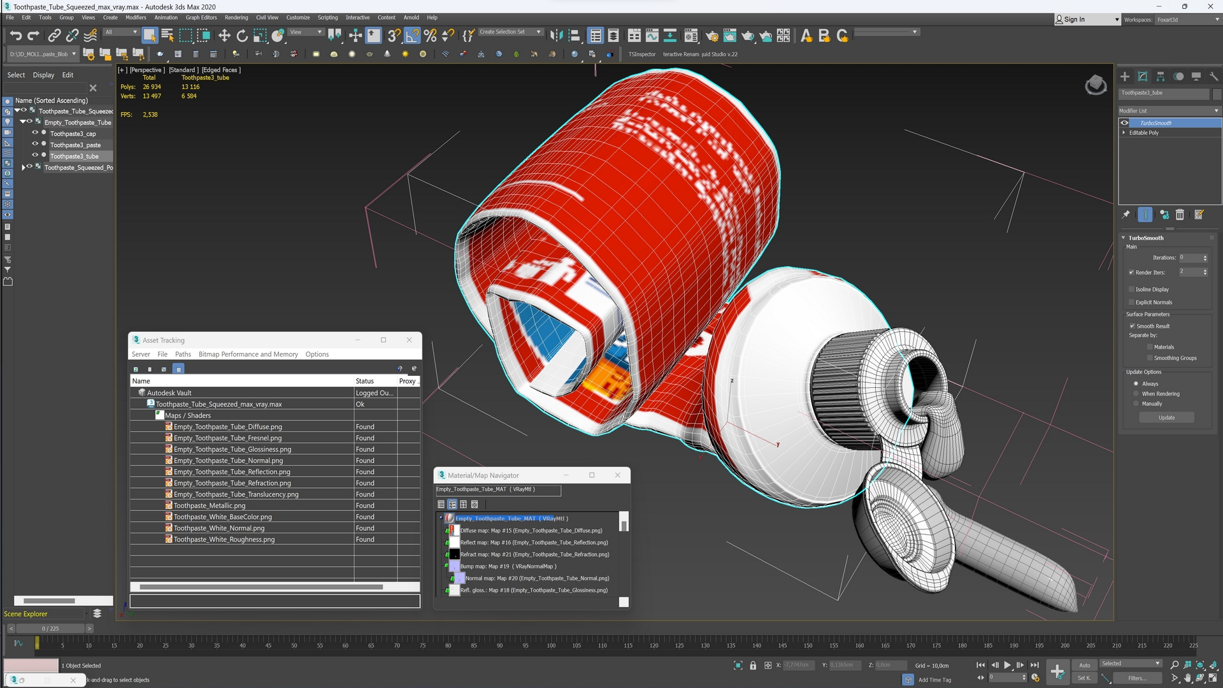
Task: Activate the Select and Link tool
Action: (x=55, y=36)
